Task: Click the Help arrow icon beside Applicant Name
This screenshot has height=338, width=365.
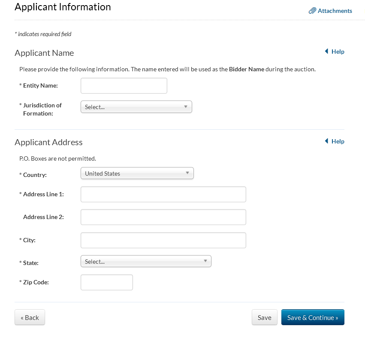Action: tap(327, 52)
